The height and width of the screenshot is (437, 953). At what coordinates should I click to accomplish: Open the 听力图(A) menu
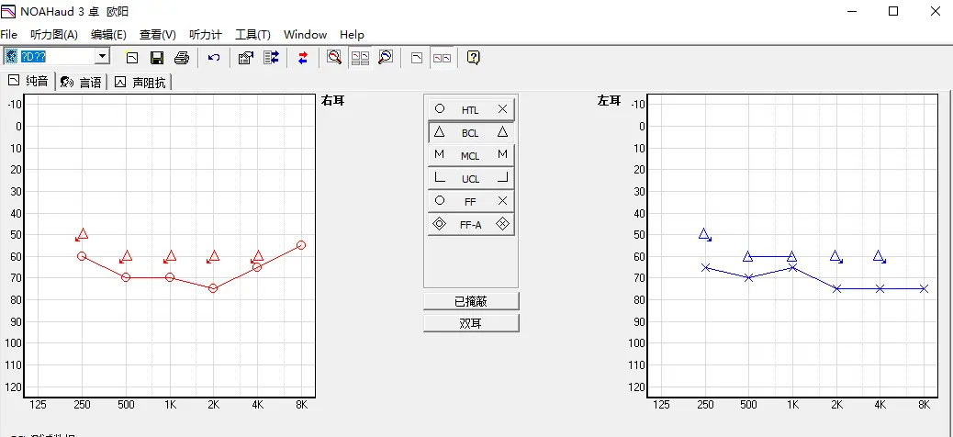[x=54, y=35]
